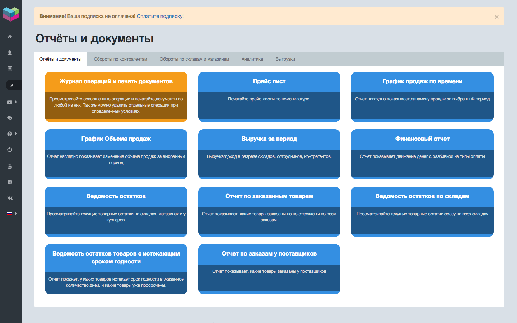Expand the arrow next to briefcase icon

click(x=16, y=102)
